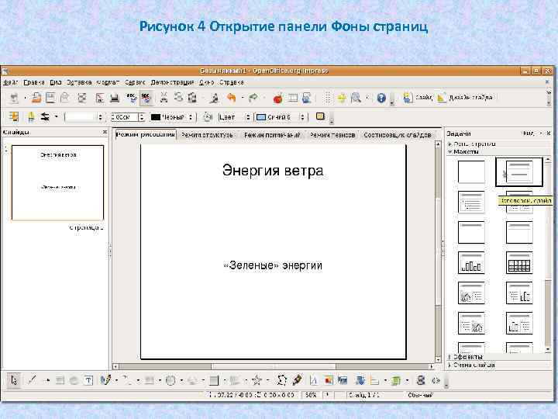558x419 pixels.
Task: Click the Print icon in toolbar
Action: click(x=115, y=98)
